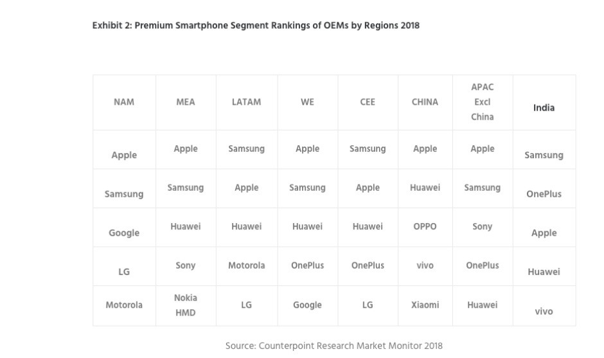Select Motorola in the LATAM column

tap(246, 265)
